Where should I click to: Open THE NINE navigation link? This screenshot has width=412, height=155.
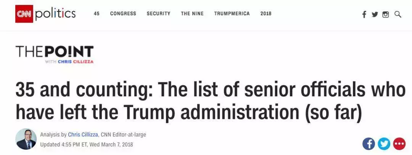tap(192, 14)
